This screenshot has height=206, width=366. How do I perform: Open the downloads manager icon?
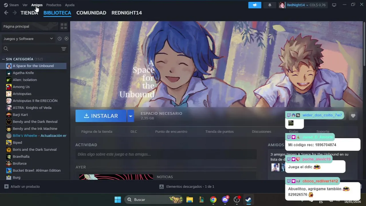pyautogui.click(x=162, y=187)
